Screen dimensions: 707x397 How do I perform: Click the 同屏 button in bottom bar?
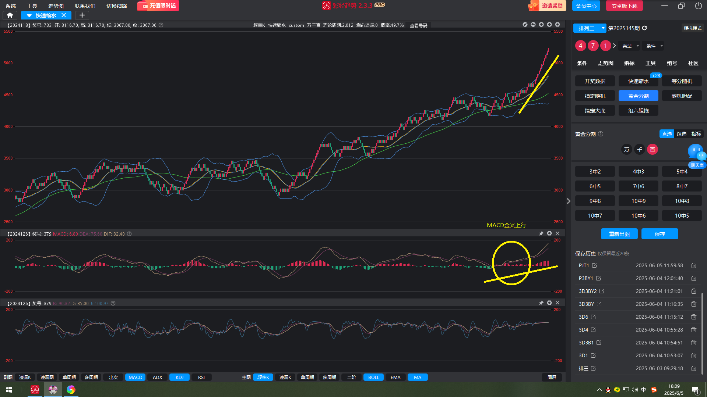[x=552, y=377]
